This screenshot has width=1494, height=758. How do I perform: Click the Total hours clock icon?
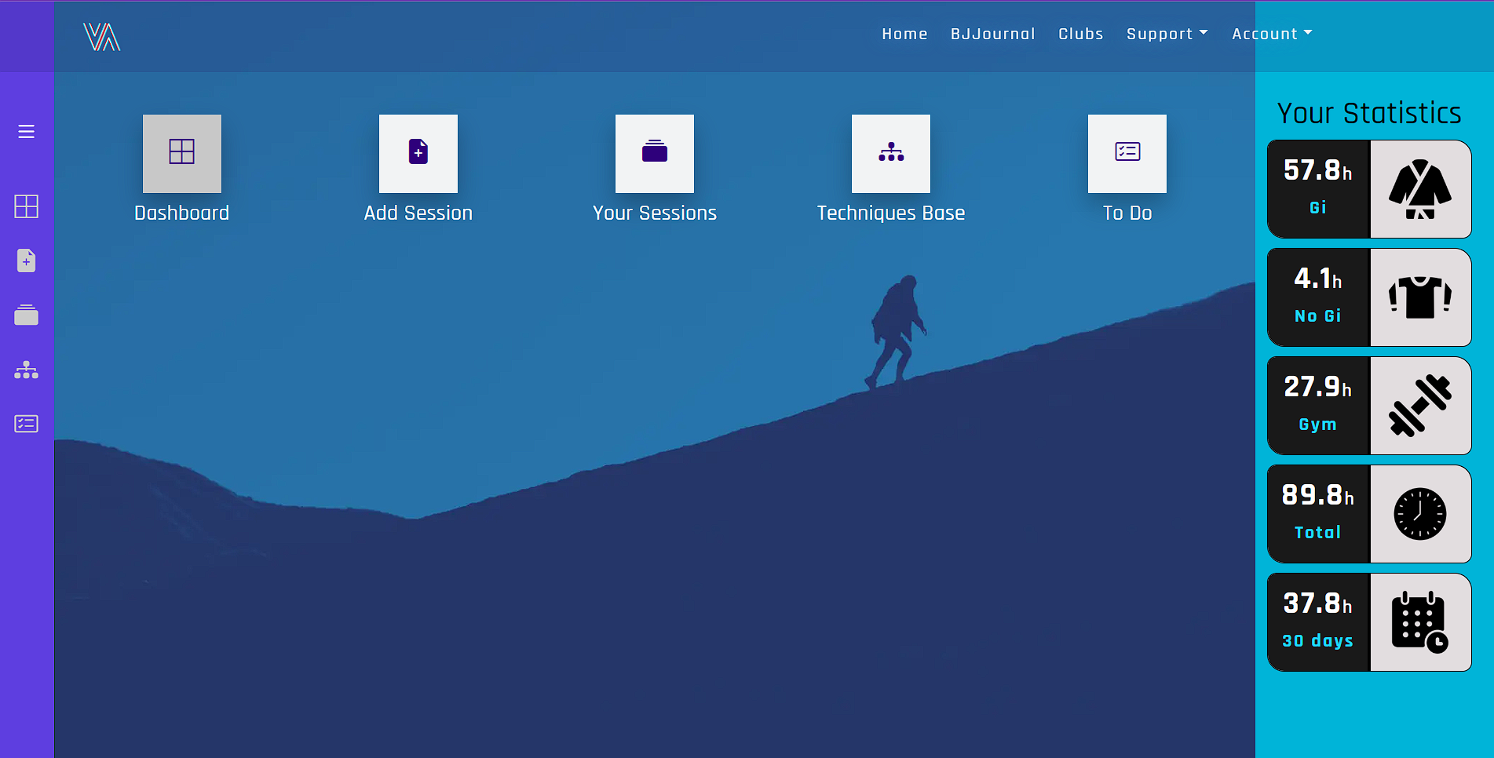[x=1420, y=514]
